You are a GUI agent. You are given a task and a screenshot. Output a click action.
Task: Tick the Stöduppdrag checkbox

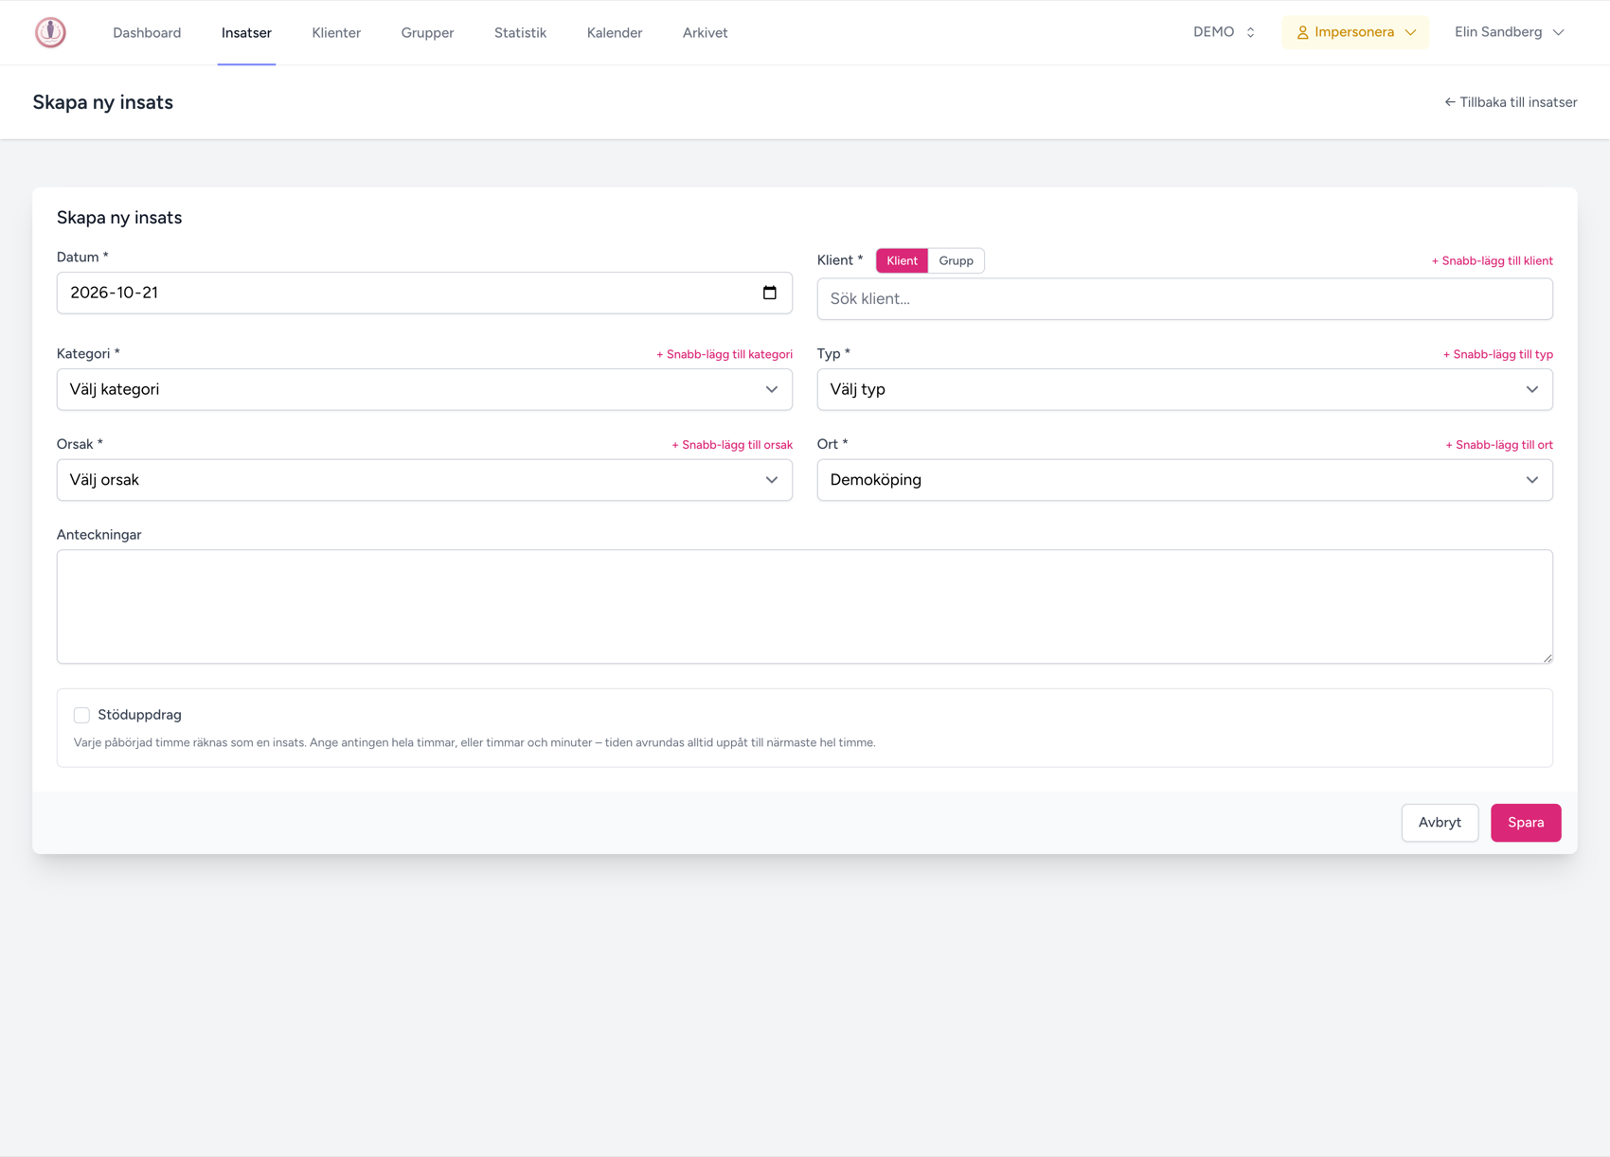[x=81, y=715]
